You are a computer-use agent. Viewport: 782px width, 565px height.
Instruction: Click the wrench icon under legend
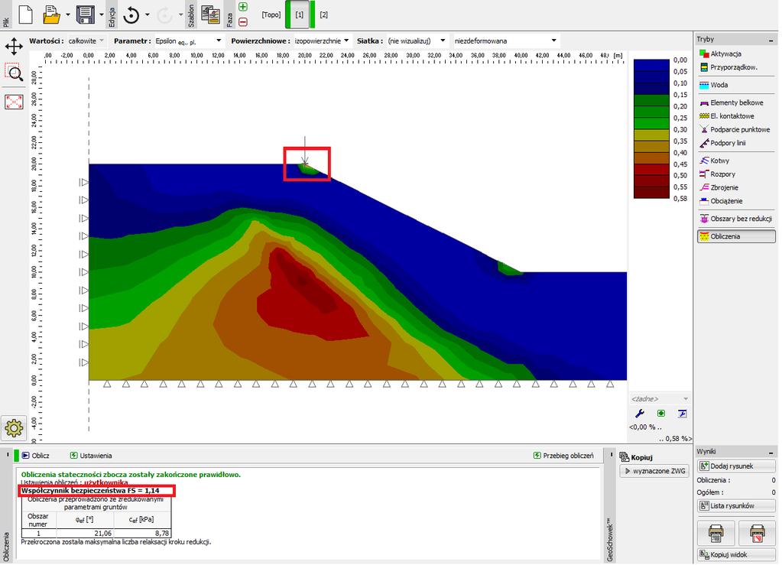pos(640,413)
